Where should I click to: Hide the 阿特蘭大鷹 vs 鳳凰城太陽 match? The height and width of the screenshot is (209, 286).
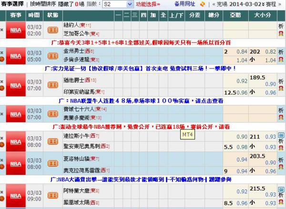[x=2, y=192]
